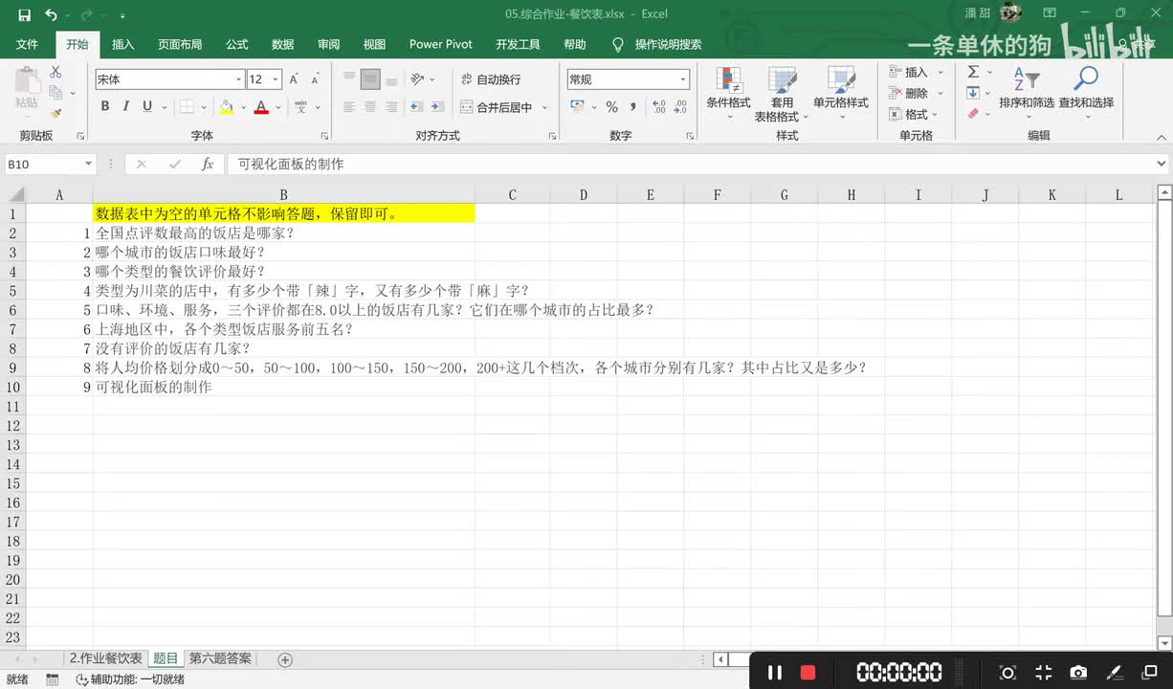Open the font size 12 dropdown
Viewport: 1173px width, 689px height.
(x=276, y=79)
